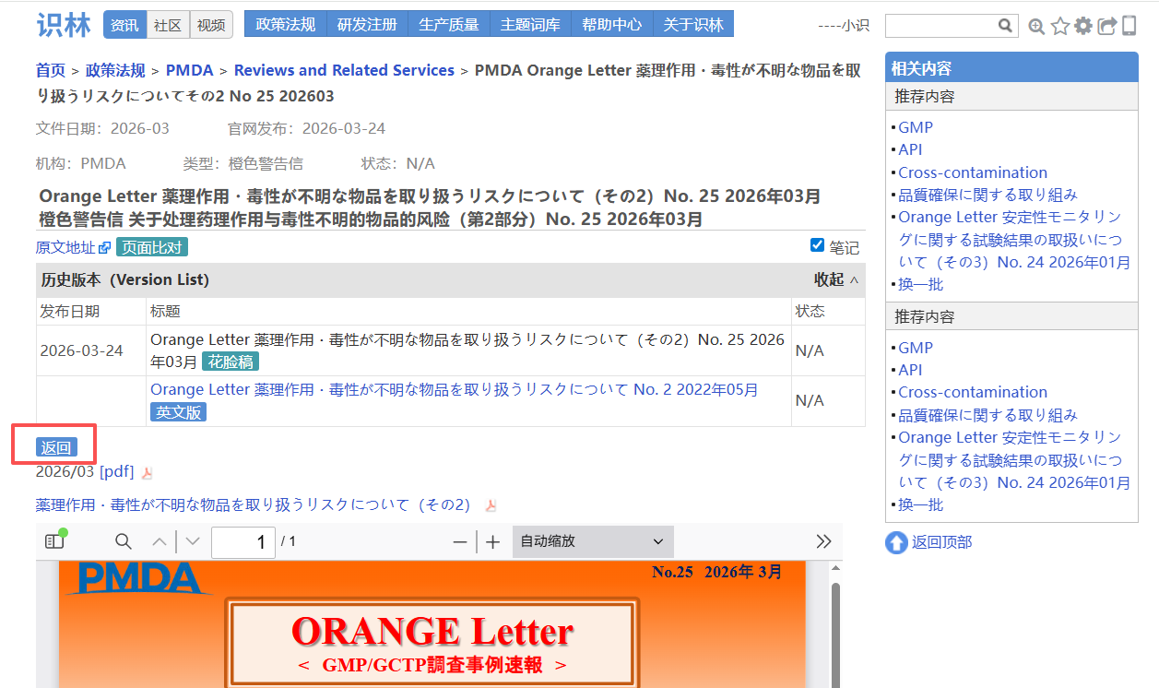Toggle the 笔记 checkbox

tap(817, 245)
